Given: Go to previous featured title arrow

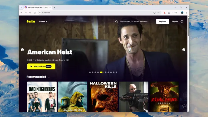Looking at the screenshot, I should coord(22,50).
